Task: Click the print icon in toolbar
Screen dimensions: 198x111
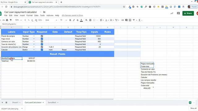Action: pos(7,20)
